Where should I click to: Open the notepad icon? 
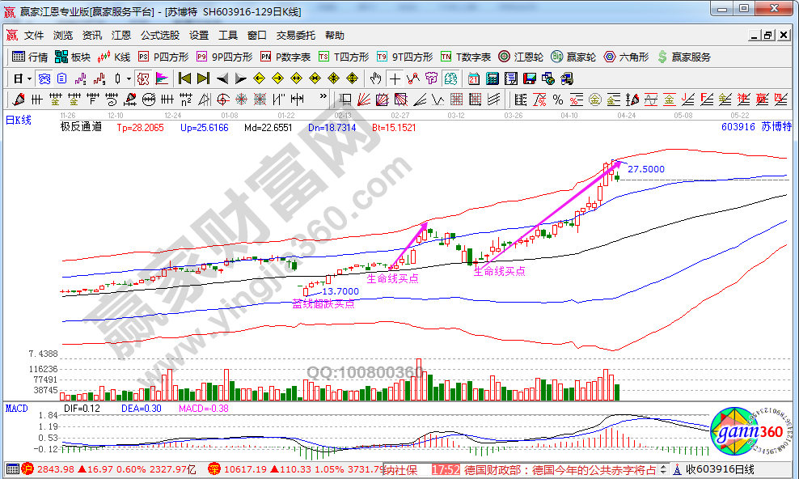510,79
